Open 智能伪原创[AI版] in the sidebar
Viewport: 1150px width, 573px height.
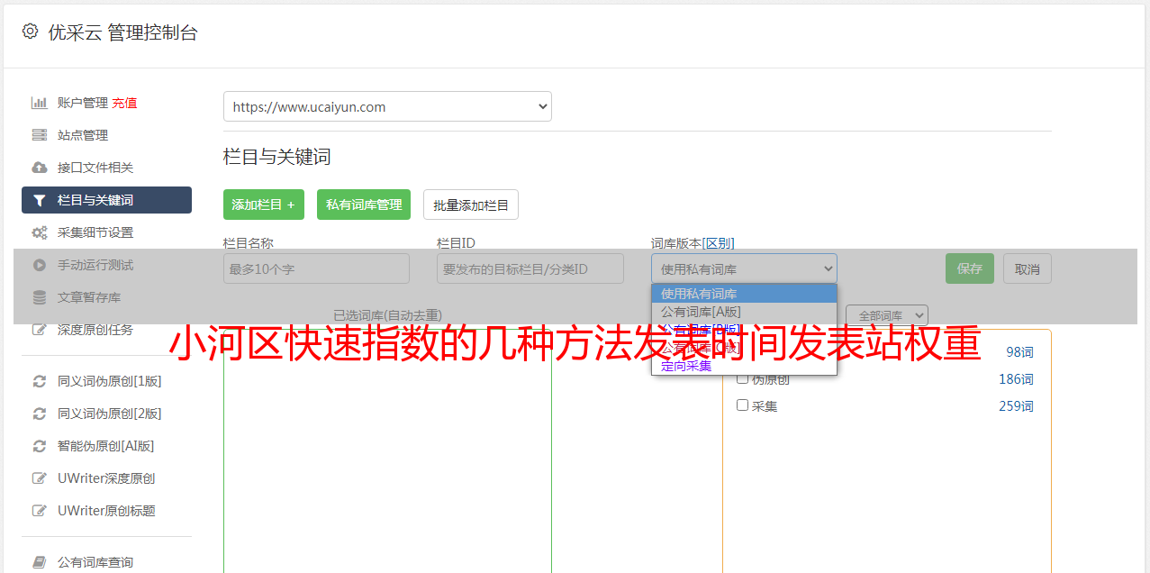pyautogui.click(x=106, y=446)
